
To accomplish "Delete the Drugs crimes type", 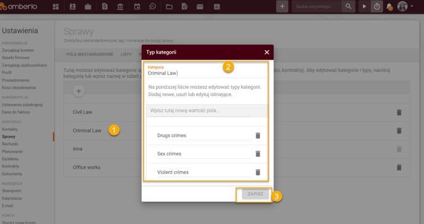I will 258,135.
